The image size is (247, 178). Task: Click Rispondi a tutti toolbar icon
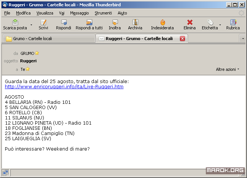[x=89, y=22]
